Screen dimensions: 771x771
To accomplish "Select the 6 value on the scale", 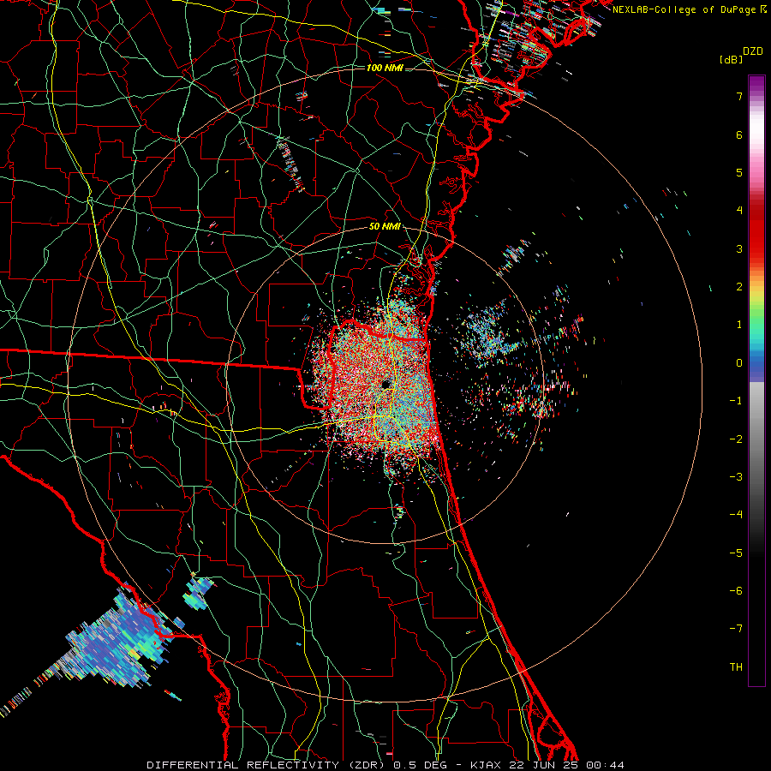I will (739, 134).
